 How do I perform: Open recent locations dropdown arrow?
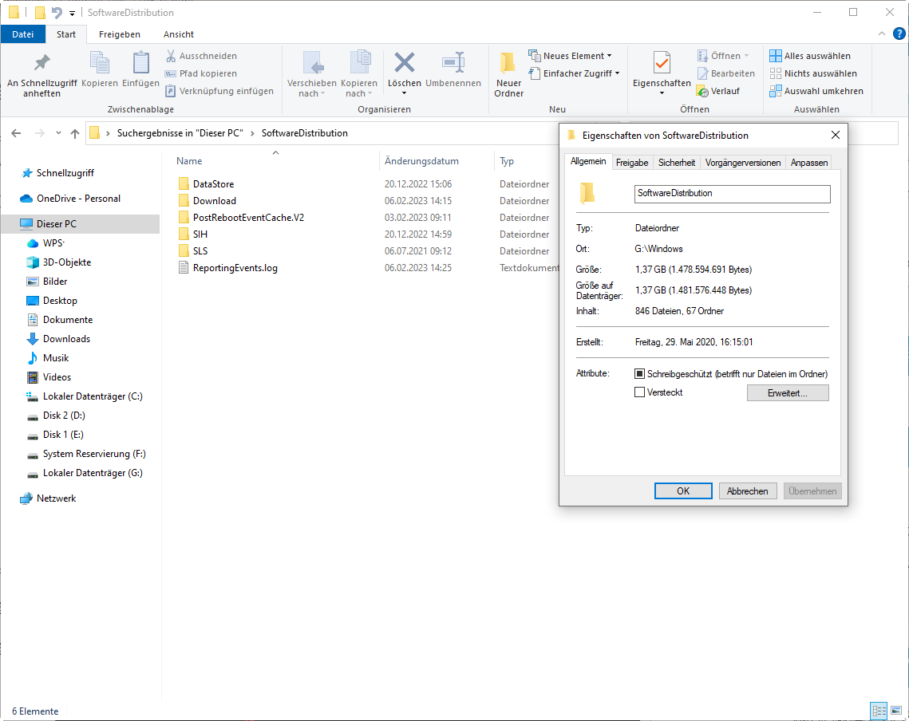58,133
